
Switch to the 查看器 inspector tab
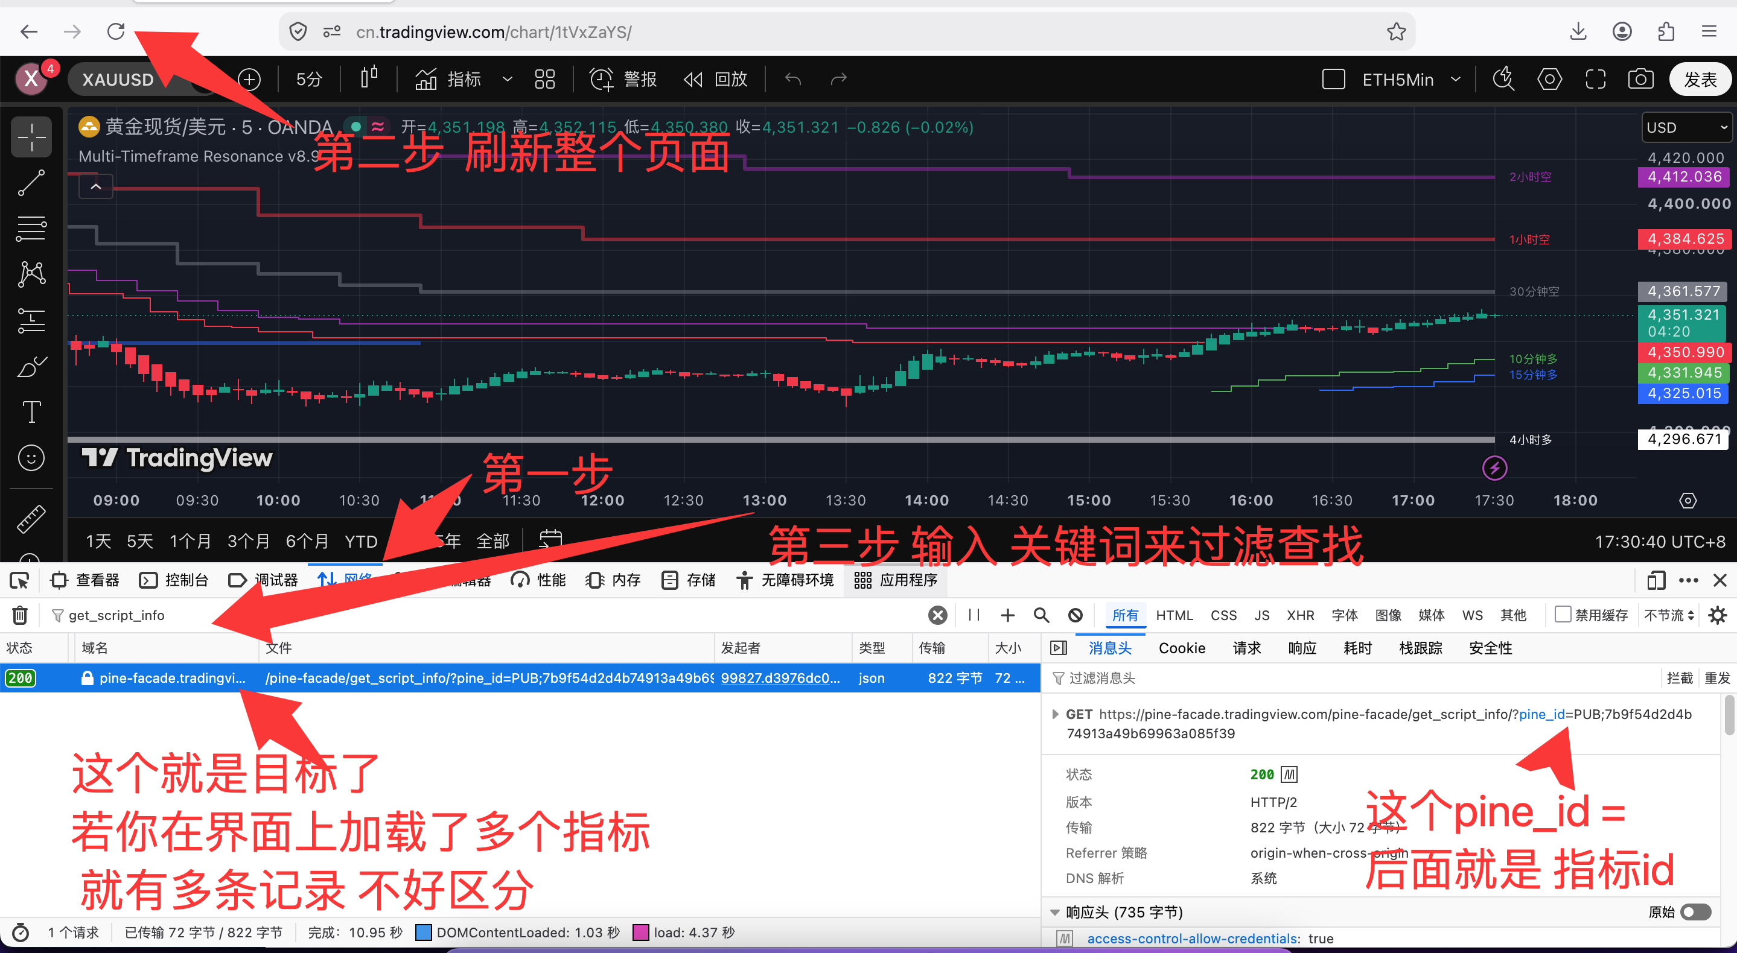(x=86, y=580)
